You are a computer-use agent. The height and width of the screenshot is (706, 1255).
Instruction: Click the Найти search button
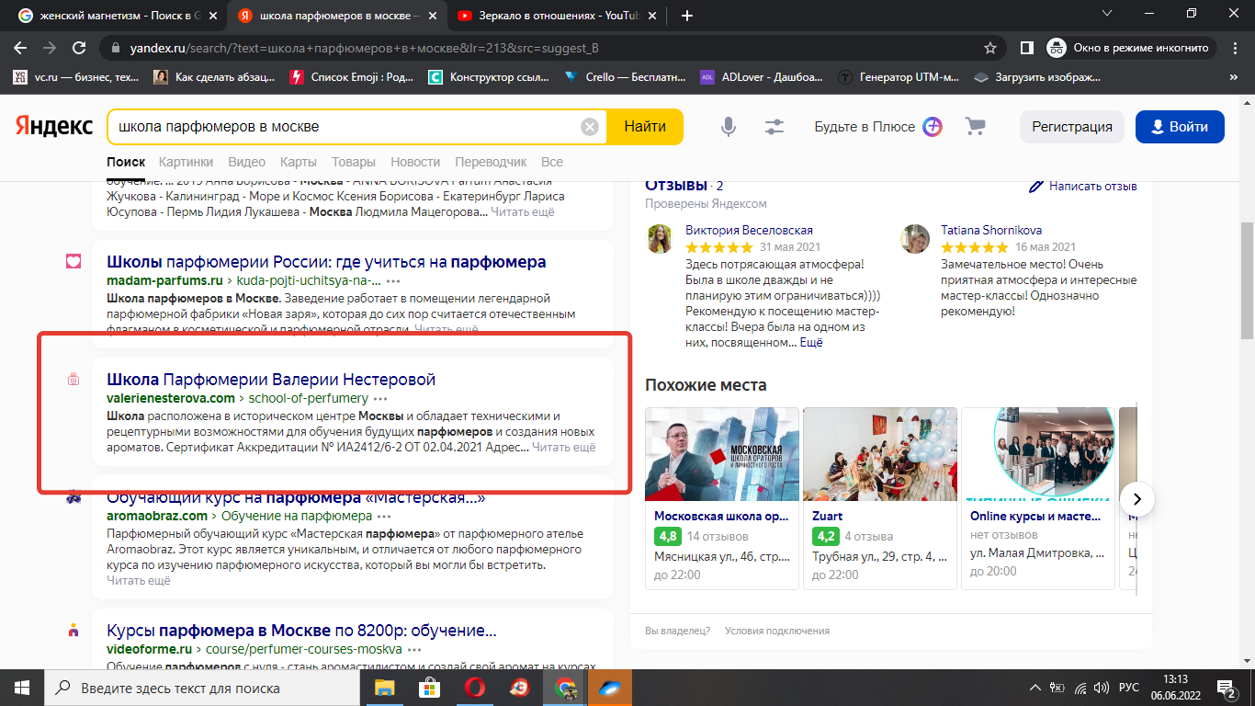tap(645, 127)
